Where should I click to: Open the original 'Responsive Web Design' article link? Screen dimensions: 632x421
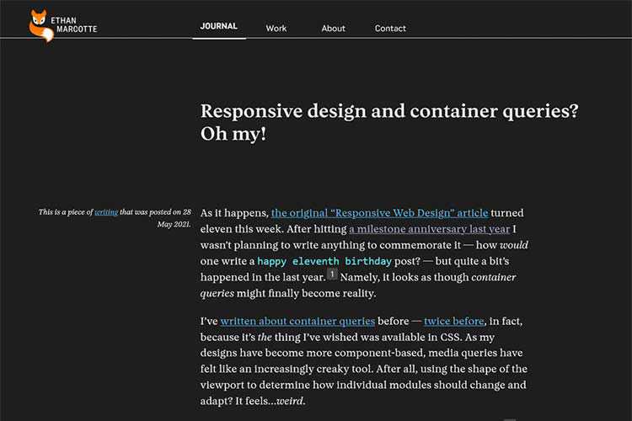(x=379, y=213)
